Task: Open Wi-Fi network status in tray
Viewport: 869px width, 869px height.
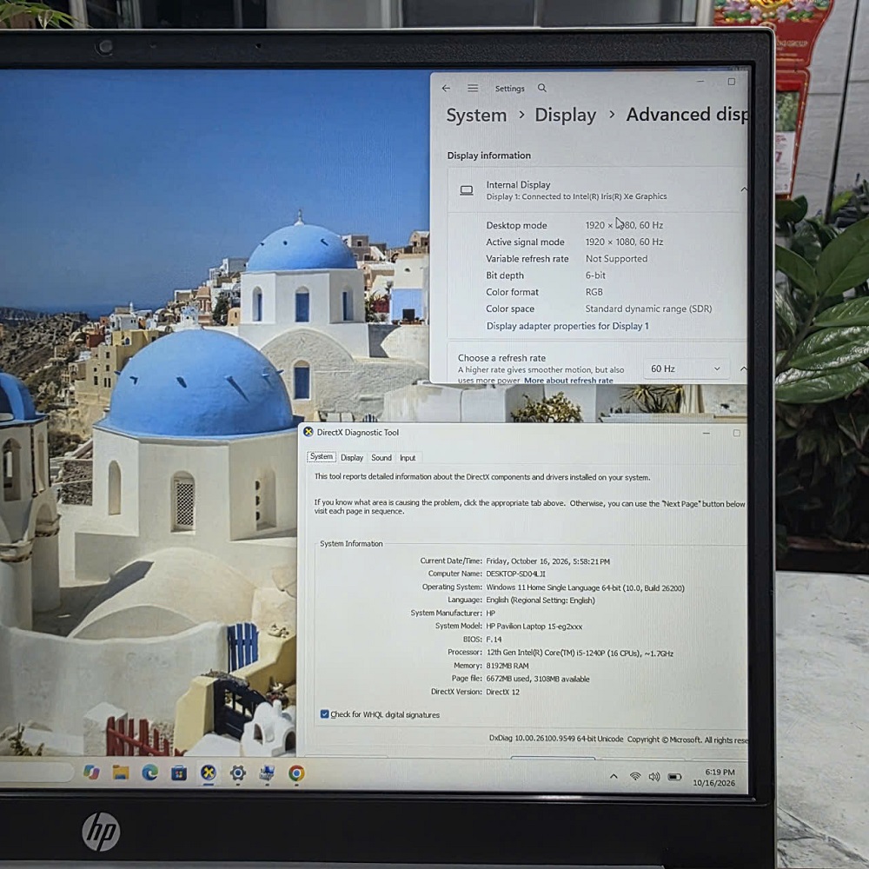Action: [635, 776]
